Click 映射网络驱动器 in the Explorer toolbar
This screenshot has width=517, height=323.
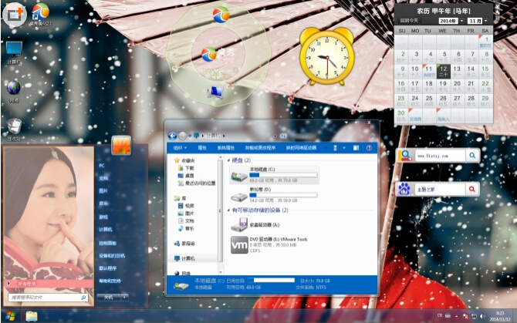point(301,148)
